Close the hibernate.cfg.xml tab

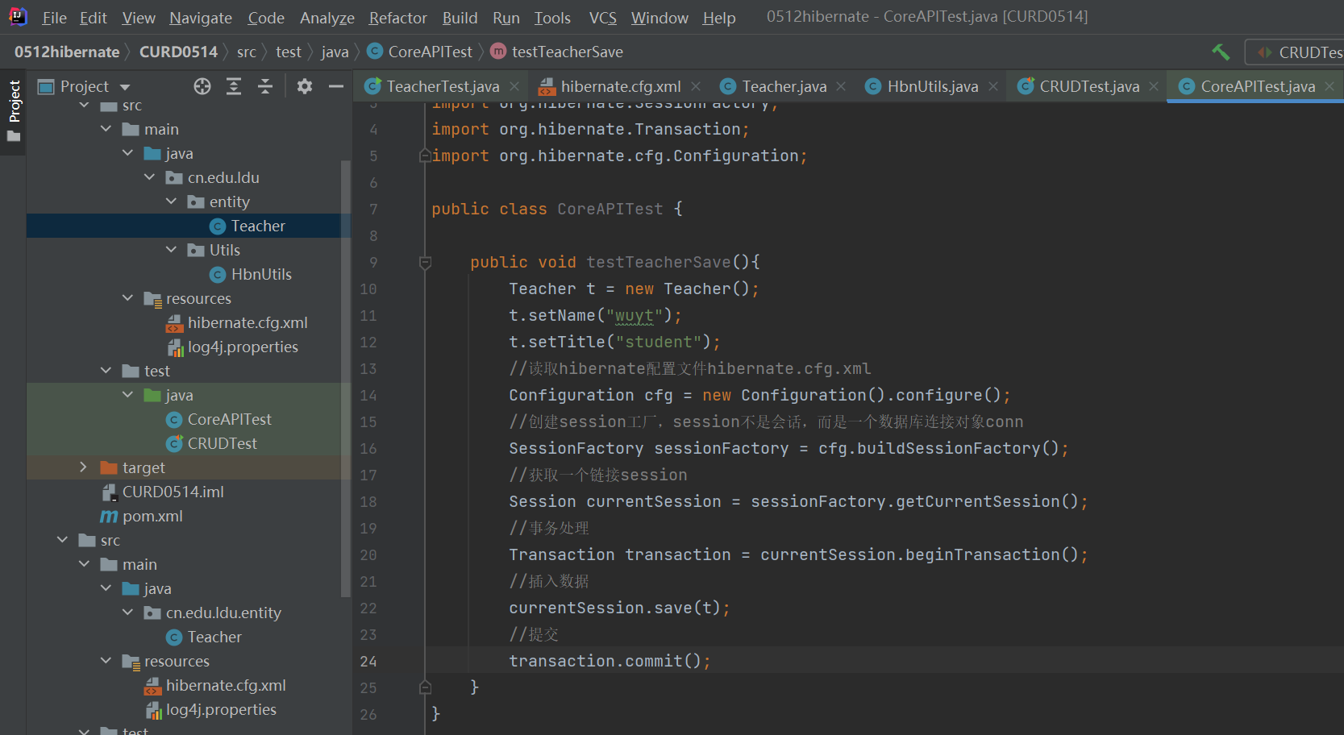click(696, 86)
